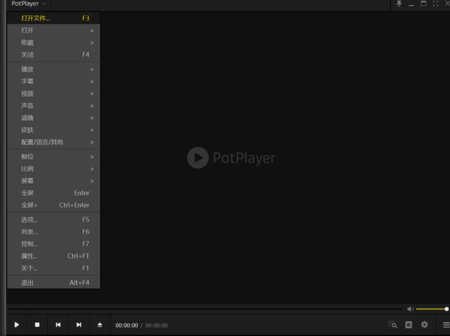Skip to next track
The height and width of the screenshot is (336, 450).
coord(78,325)
